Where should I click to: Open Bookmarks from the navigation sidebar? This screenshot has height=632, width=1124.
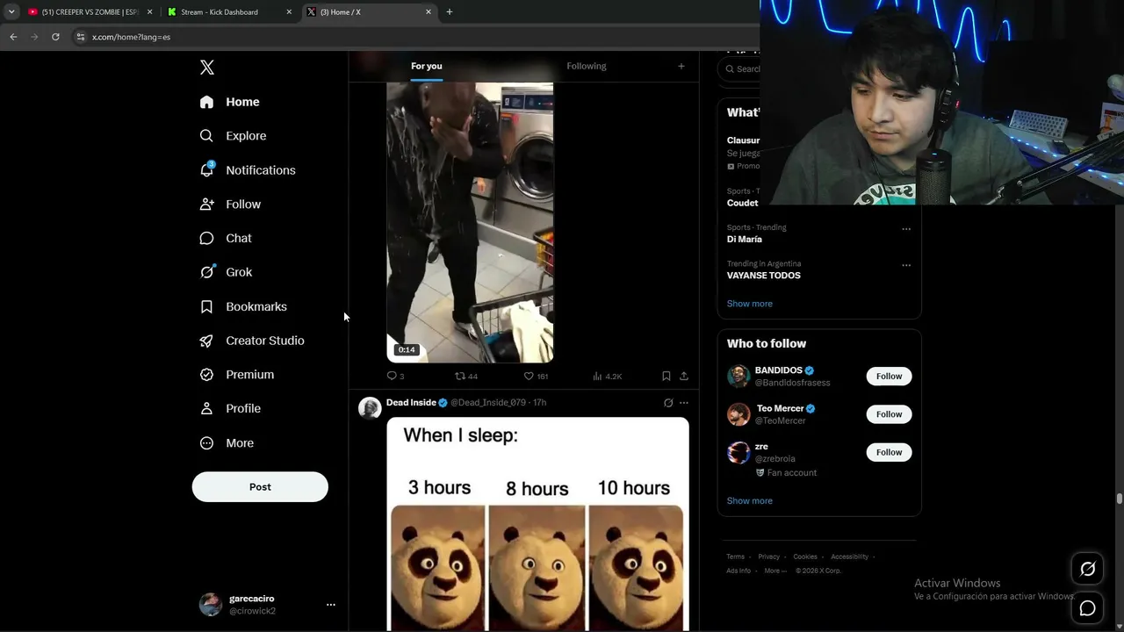243,306
